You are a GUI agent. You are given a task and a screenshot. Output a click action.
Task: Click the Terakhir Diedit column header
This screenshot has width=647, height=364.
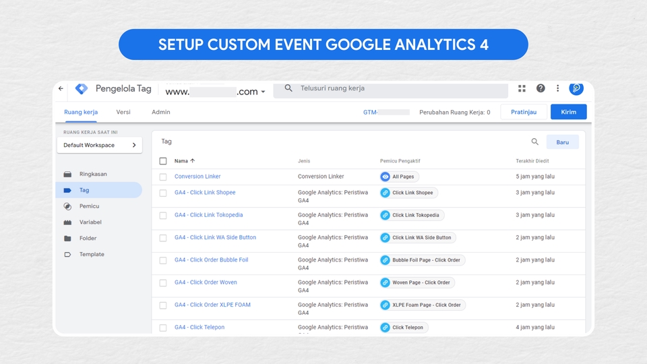532,161
